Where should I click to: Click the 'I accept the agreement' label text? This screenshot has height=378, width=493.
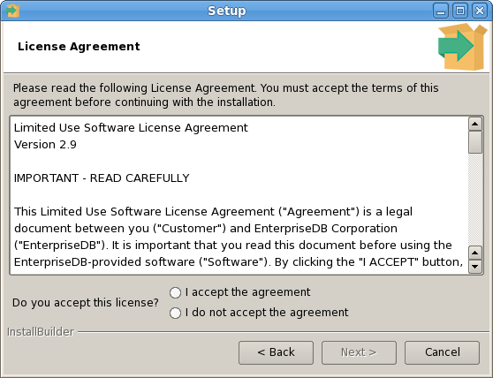click(x=247, y=292)
